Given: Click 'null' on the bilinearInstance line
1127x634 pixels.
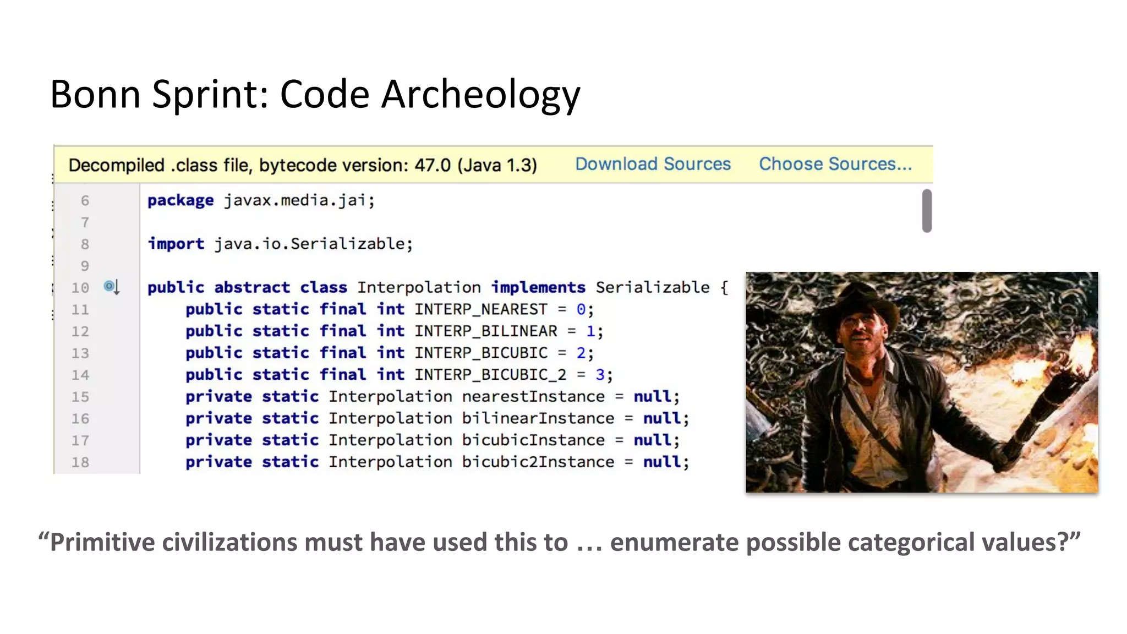Looking at the screenshot, I should pyautogui.click(x=662, y=418).
